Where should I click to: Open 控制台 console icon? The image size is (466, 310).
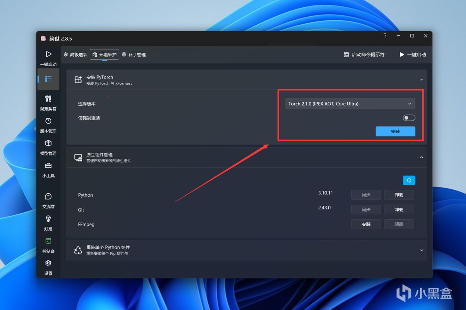[x=48, y=241]
